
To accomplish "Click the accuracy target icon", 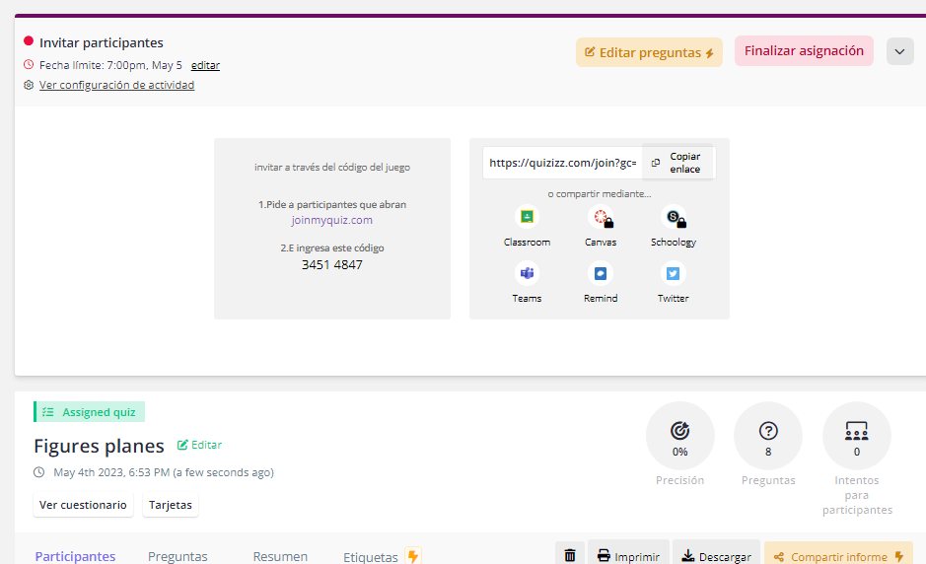I will click(x=679, y=432).
